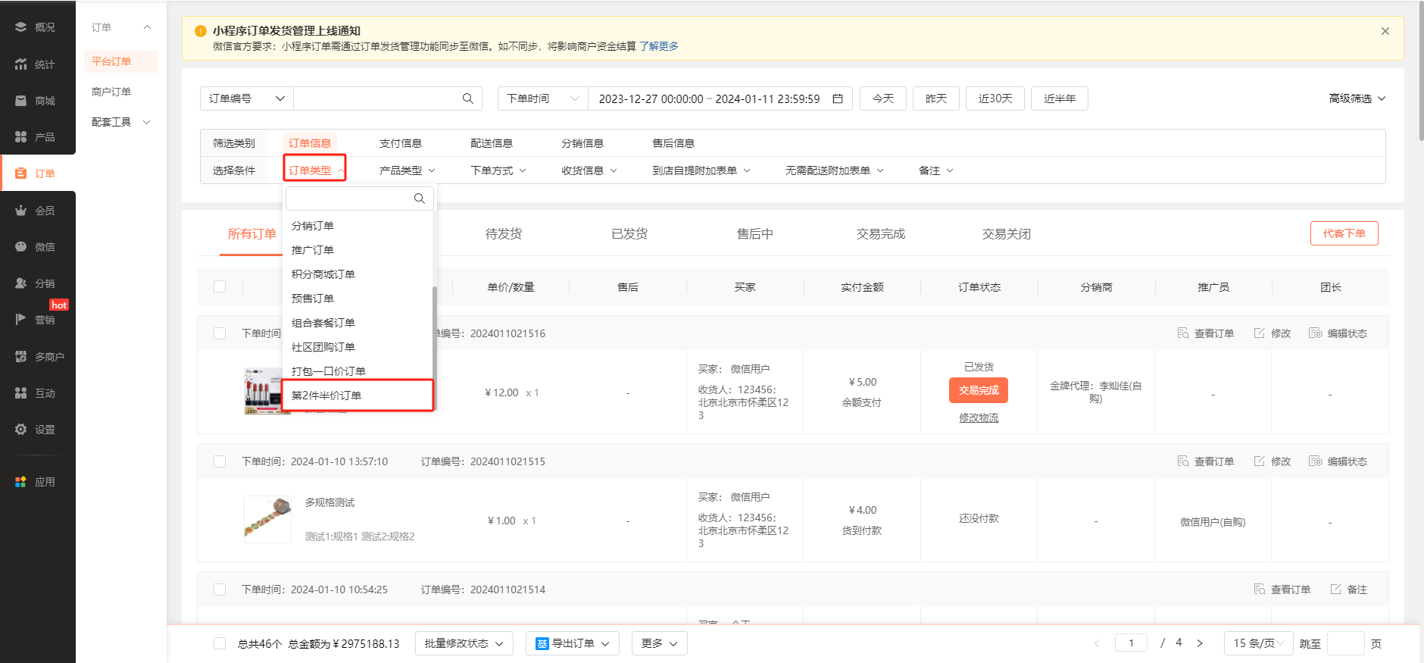Dismiss the mini-program notification banner
The image size is (1424, 663).
point(1385,31)
